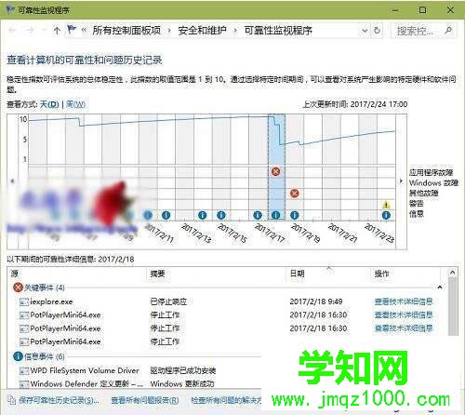Click the Windows Defender 定义更新 row icon
Image resolution: width=465 pixels, height=415 pixels.
point(24,384)
